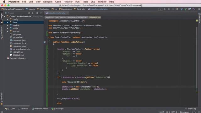
Task: Open the Database side tool window
Action: [199, 18]
